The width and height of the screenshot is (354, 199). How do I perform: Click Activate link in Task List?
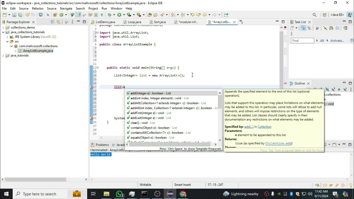tap(337, 41)
